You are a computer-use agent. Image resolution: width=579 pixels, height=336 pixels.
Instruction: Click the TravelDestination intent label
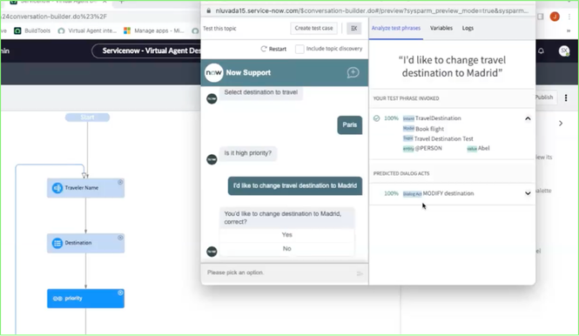point(438,118)
